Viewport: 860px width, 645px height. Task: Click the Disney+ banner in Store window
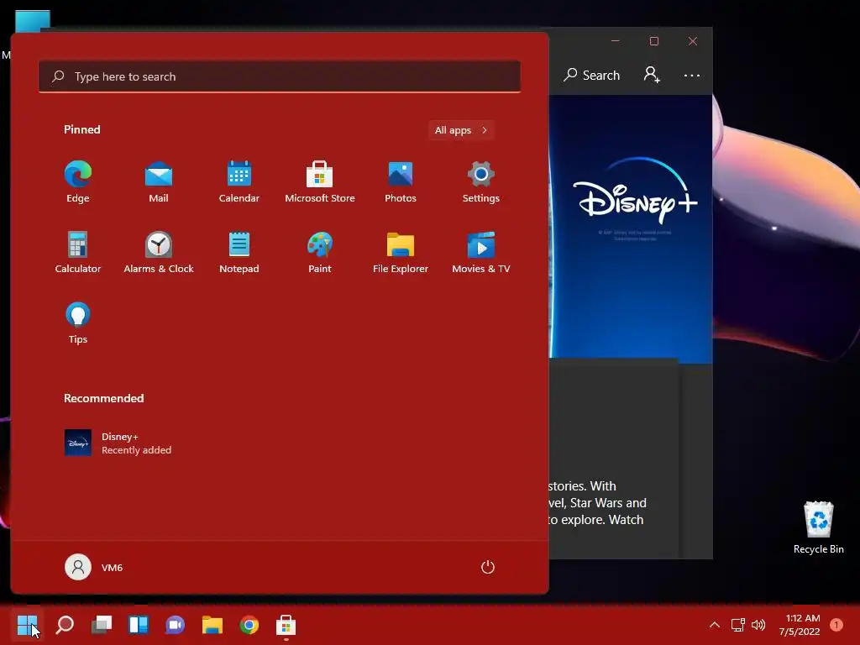click(x=631, y=229)
